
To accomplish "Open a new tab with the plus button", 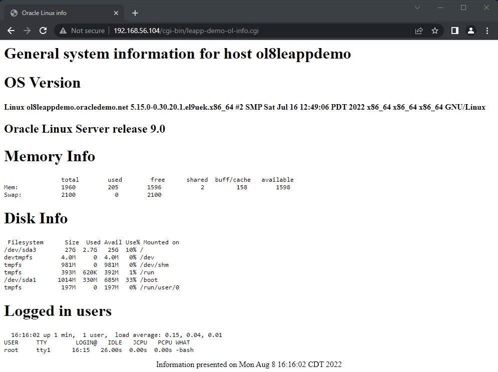I will point(135,13).
